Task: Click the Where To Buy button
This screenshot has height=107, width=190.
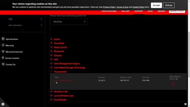Action: (x=177, y=11)
